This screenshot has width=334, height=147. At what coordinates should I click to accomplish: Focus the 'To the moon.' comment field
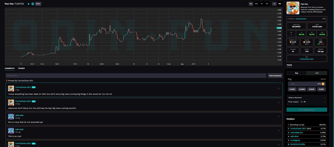coord(136,75)
